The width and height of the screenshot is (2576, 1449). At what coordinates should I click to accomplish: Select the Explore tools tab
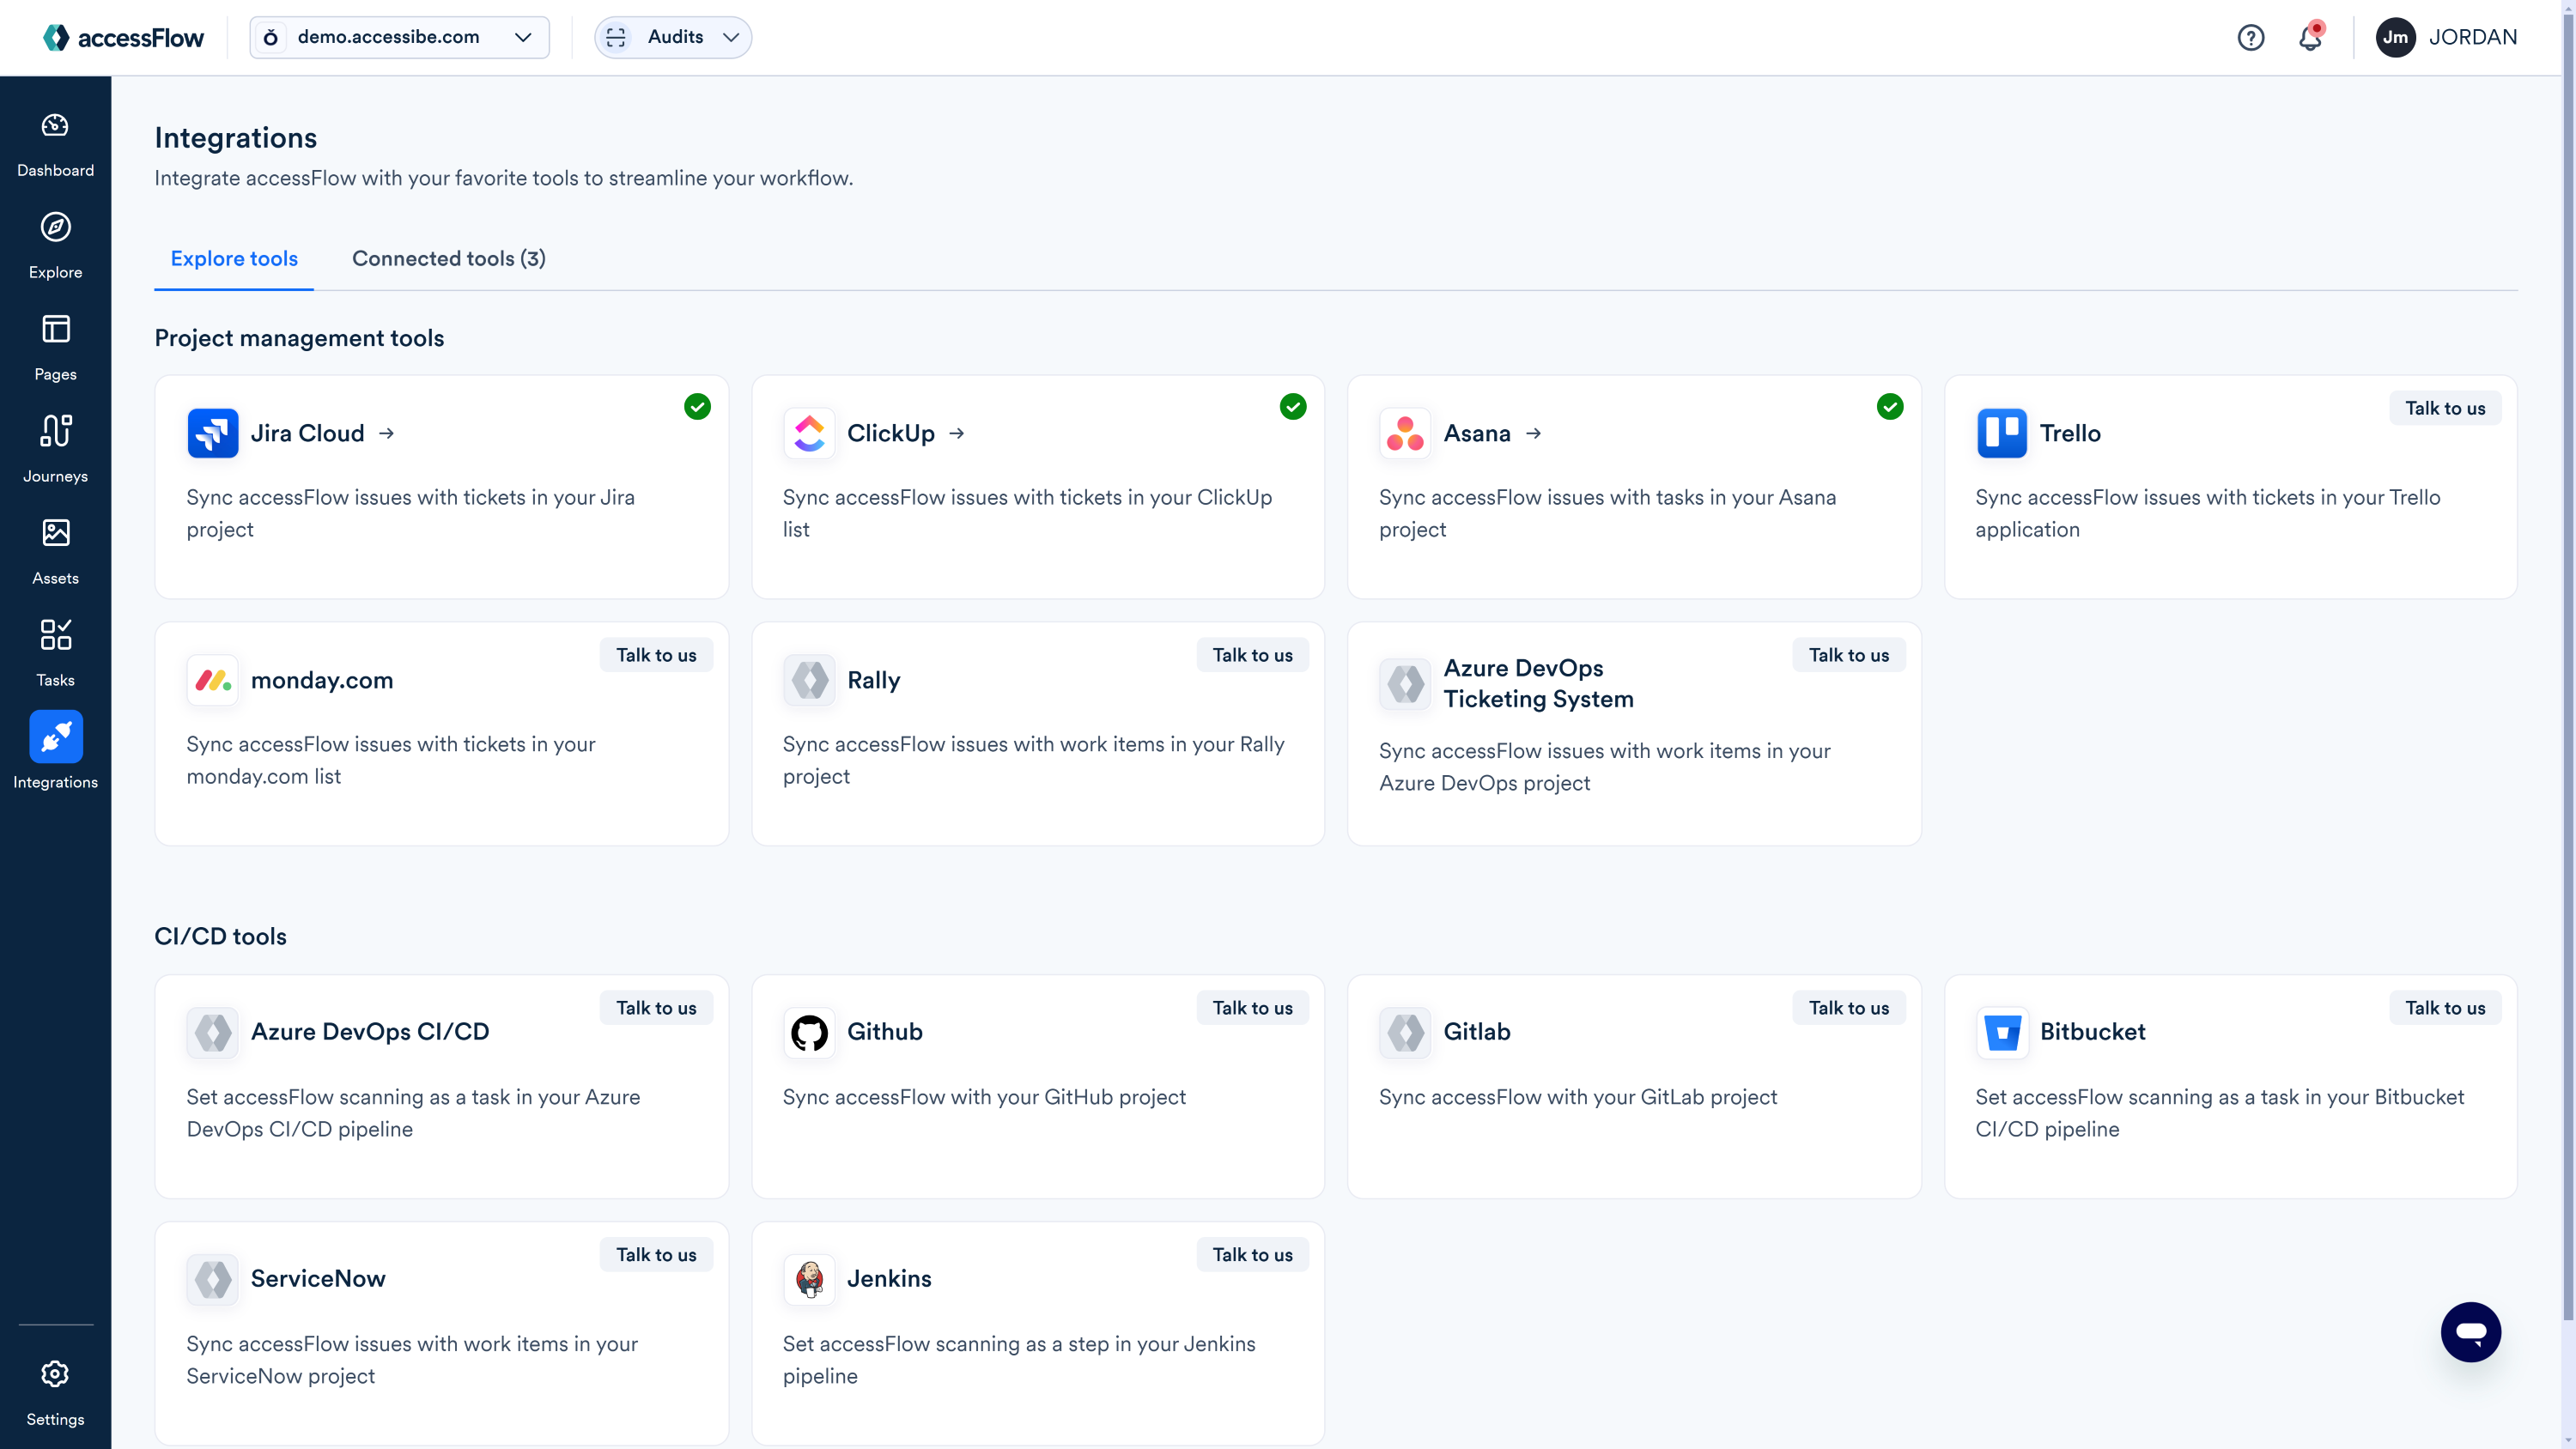[234, 258]
